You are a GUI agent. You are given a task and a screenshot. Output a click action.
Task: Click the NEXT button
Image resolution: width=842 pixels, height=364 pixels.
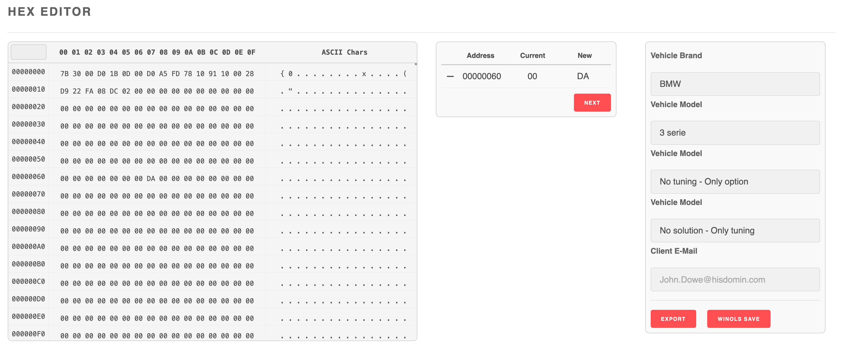tap(592, 103)
